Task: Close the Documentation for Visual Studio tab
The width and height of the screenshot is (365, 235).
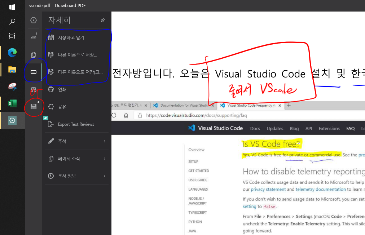Action: [x=213, y=105]
